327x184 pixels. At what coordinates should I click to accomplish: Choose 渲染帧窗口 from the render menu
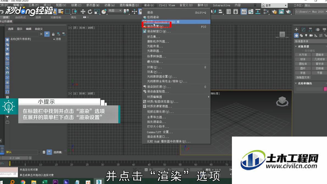[176, 32]
